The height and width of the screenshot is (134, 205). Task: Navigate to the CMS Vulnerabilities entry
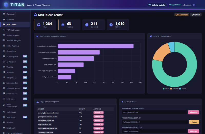point(15,133)
